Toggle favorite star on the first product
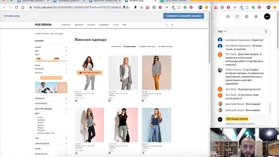This screenshot has height=157, width=279. click(100, 58)
